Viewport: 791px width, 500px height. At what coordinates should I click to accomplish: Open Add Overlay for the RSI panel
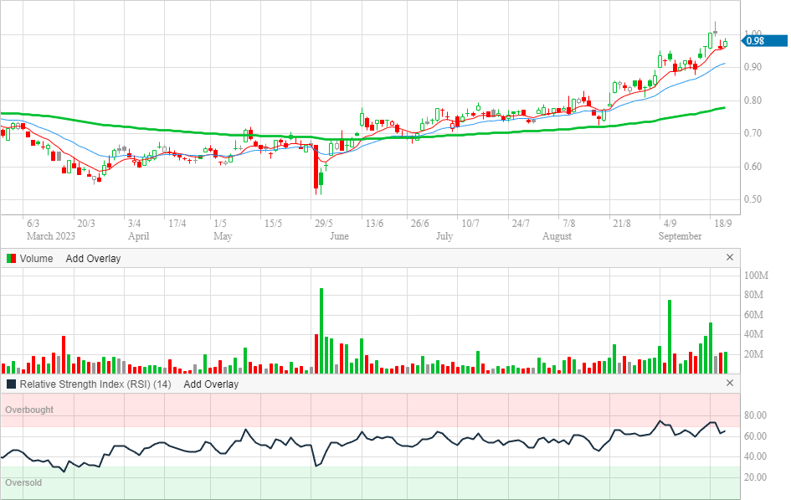pyautogui.click(x=211, y=384)
